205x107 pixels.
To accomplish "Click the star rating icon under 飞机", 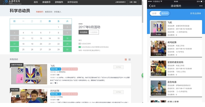I will tap(51, 83).
